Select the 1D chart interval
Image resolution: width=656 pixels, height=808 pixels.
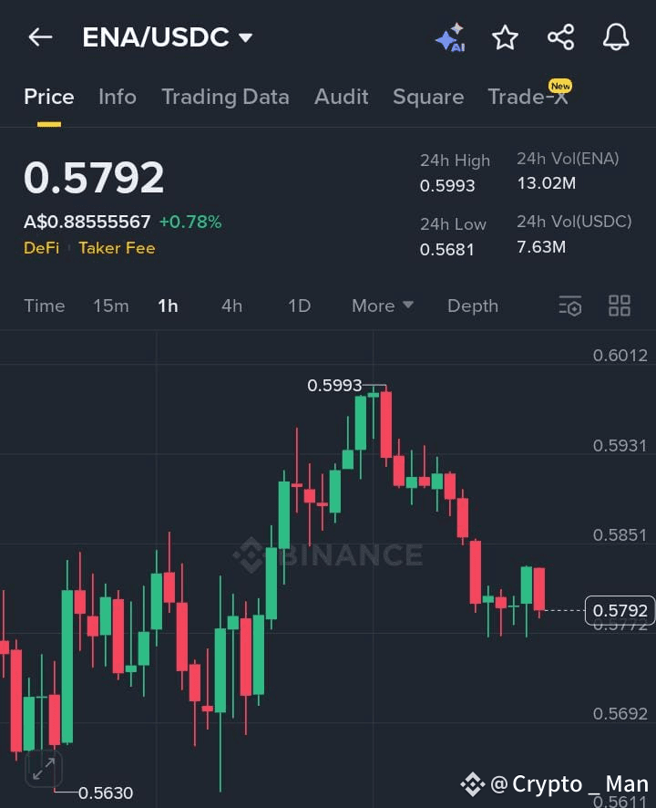(299, 306)
